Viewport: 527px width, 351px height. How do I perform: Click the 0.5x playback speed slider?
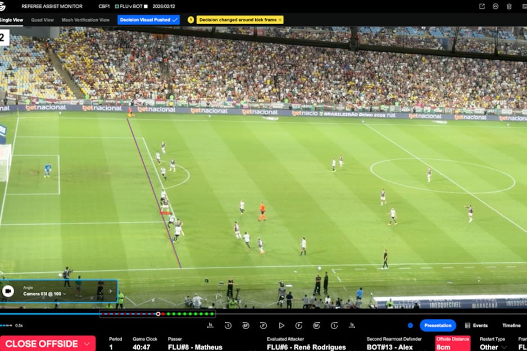(x=6, y=325)
